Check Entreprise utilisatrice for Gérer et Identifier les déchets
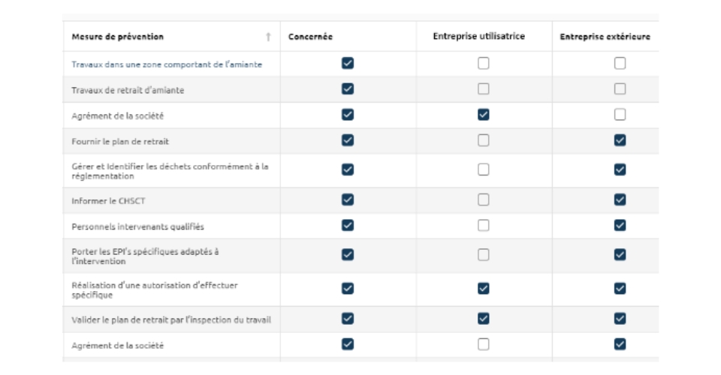This screenshot has width=721, height=375. click(483, 169)
